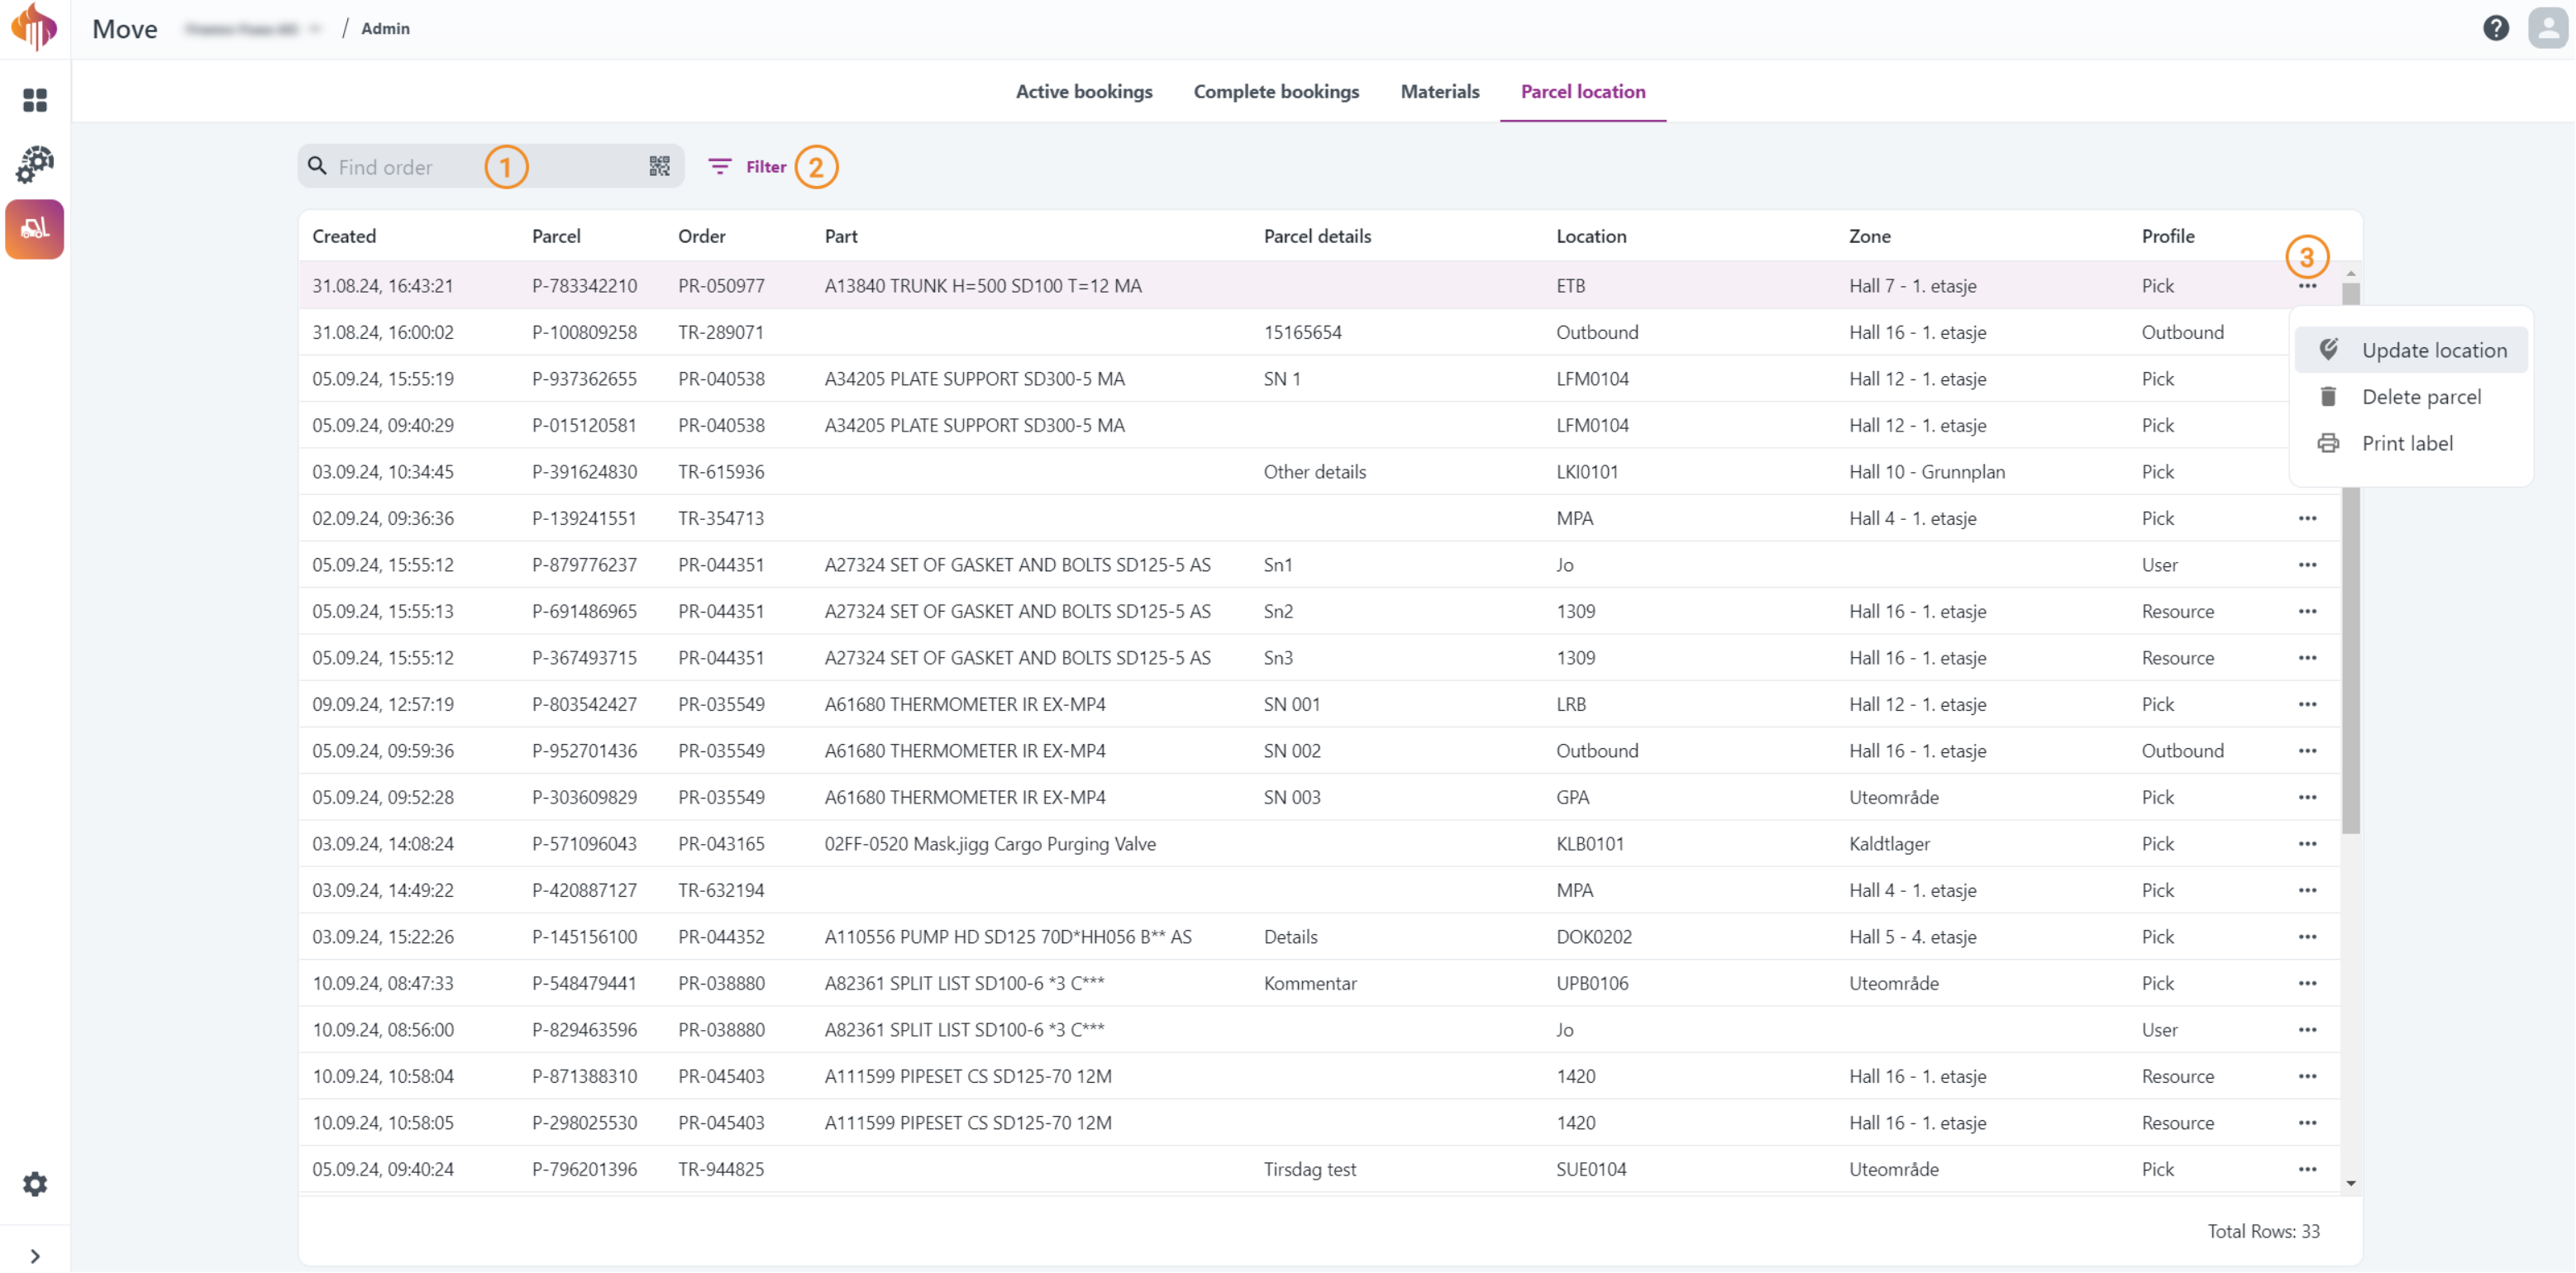The image size is (2576, 1273).
Task: Sort by the Created column header
Action: click(x=344, y=236)
